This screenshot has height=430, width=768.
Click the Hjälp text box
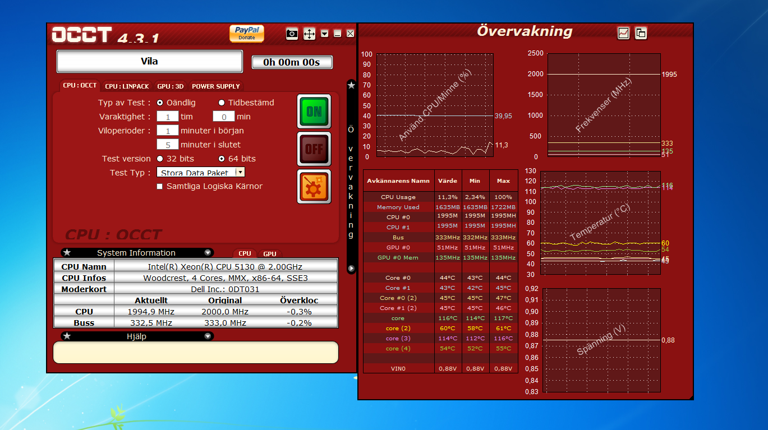click(x=196, y=353)
